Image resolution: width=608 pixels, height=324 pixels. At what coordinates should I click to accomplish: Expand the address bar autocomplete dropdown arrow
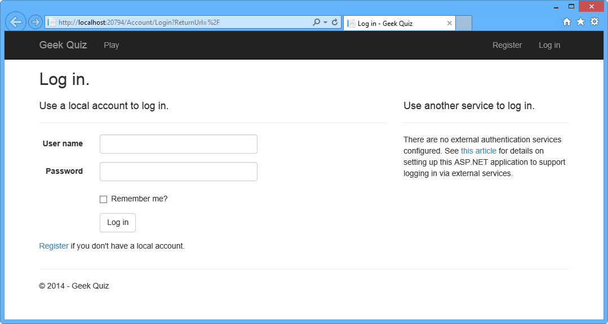[325, 22]
